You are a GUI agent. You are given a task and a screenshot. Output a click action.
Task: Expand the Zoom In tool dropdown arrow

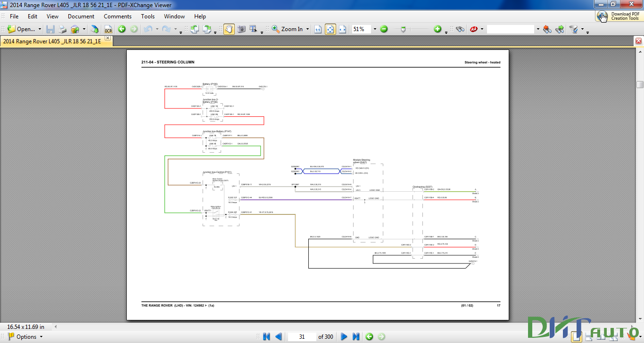tap(307, 29)
